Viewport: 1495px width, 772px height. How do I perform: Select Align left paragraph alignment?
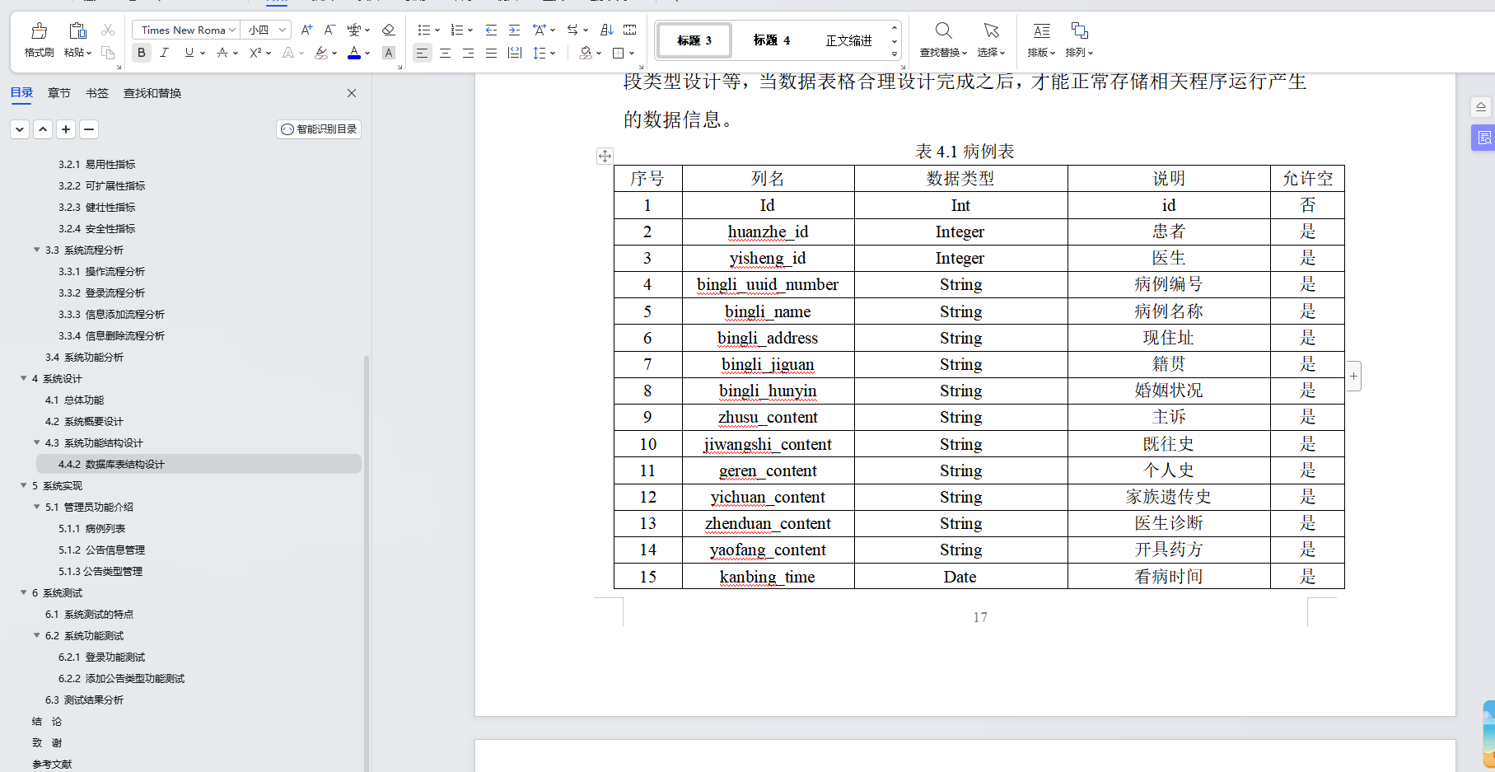click(x=422, y=53)
